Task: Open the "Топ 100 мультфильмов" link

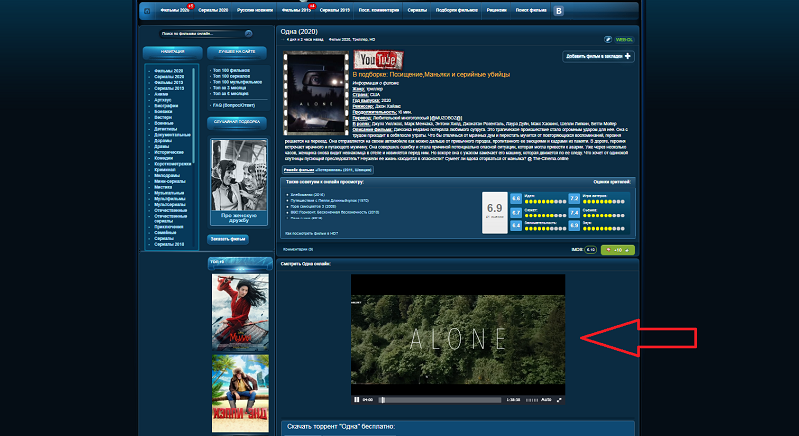Action: tap(238, 82)
